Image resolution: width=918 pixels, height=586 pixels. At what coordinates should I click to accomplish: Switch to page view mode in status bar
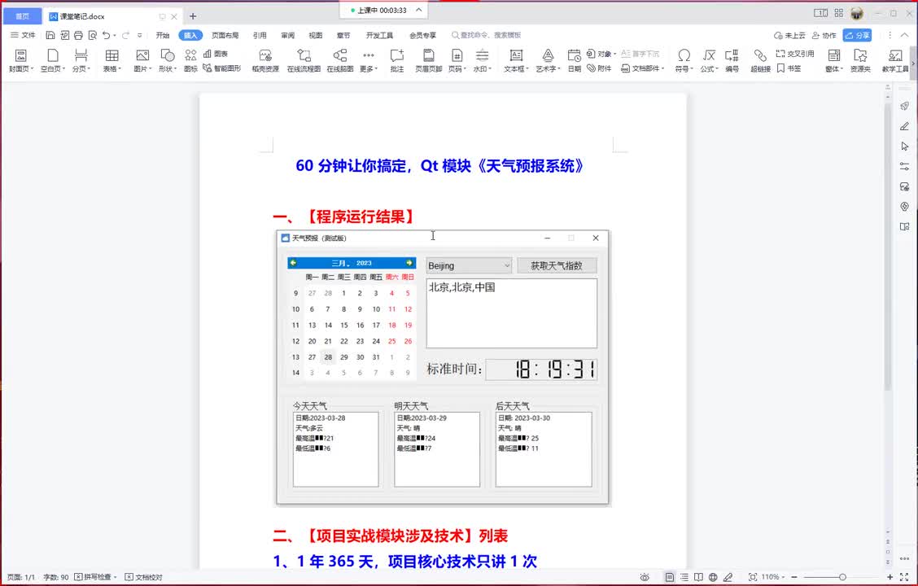point(669,577)
